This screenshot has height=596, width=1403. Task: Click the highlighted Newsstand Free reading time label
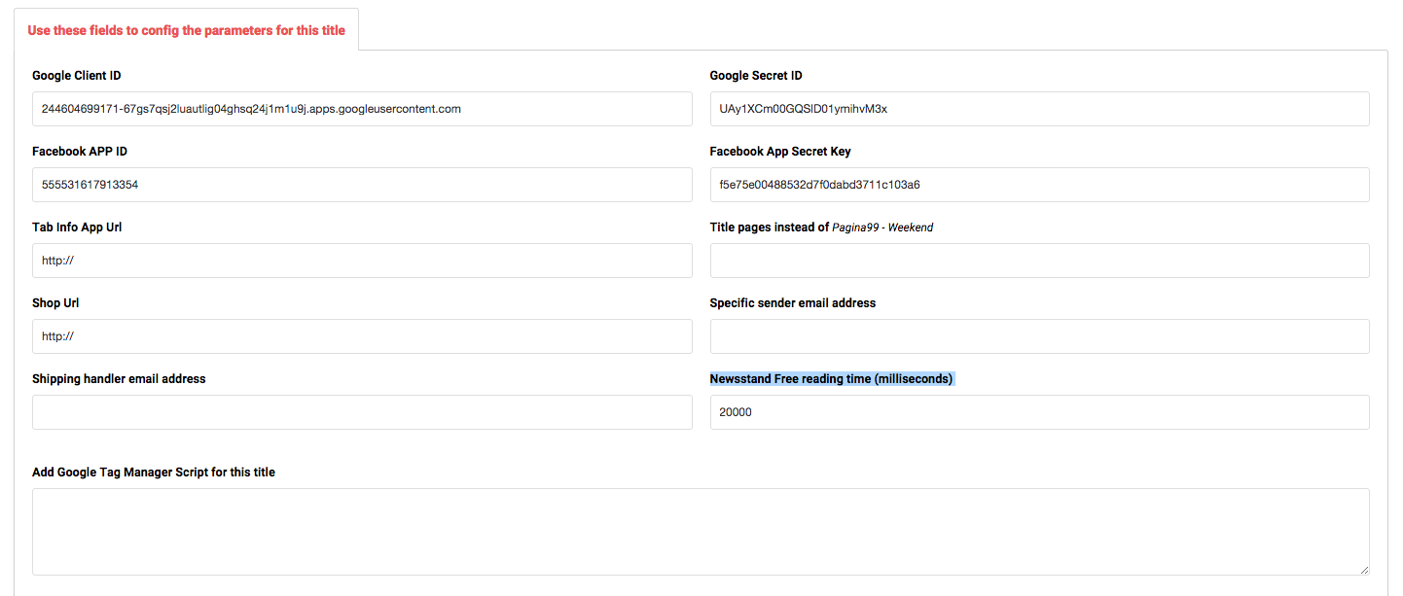pos(831,379)
